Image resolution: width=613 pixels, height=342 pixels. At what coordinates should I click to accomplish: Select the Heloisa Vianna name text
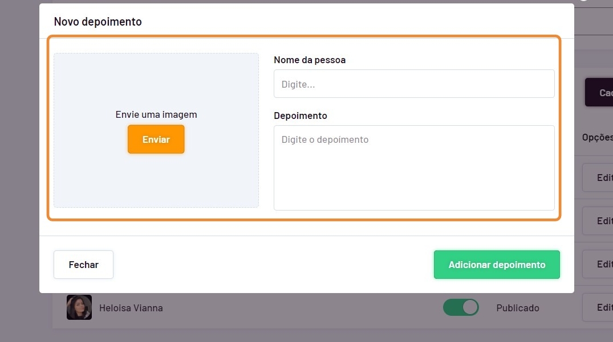[131, 308]
